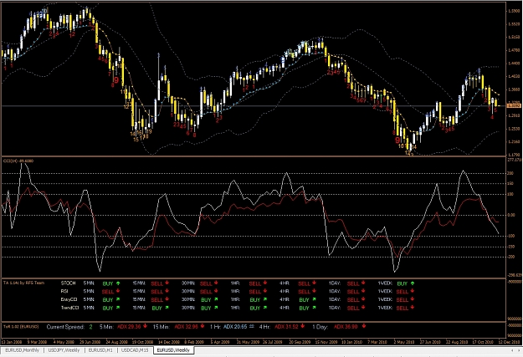Click the red arrow beside ADX 32.96

(203, 326)
